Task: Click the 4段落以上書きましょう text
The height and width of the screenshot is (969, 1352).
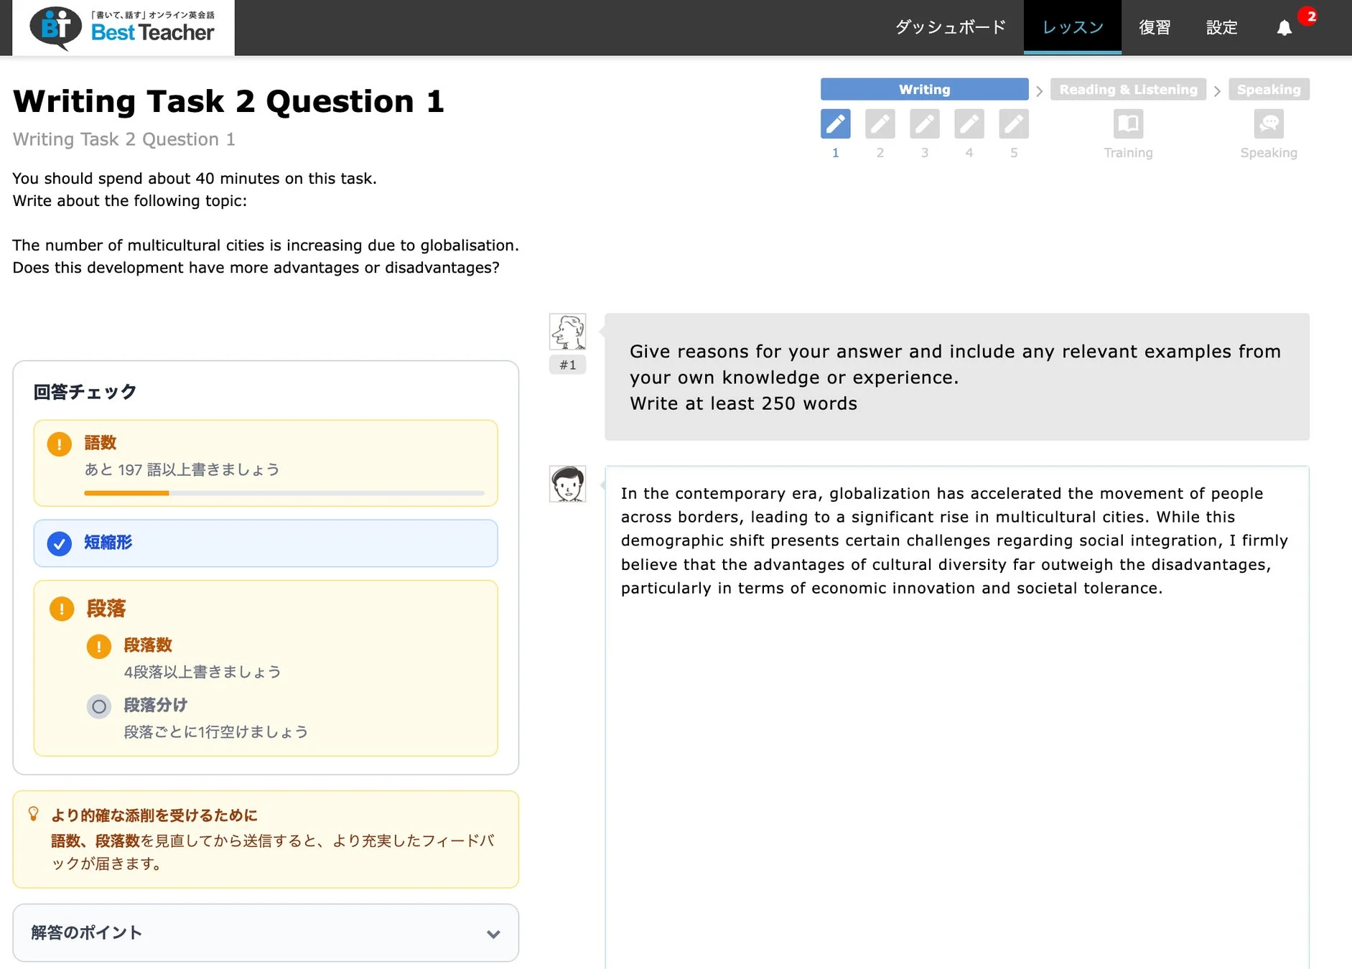Action: [202, 672]
